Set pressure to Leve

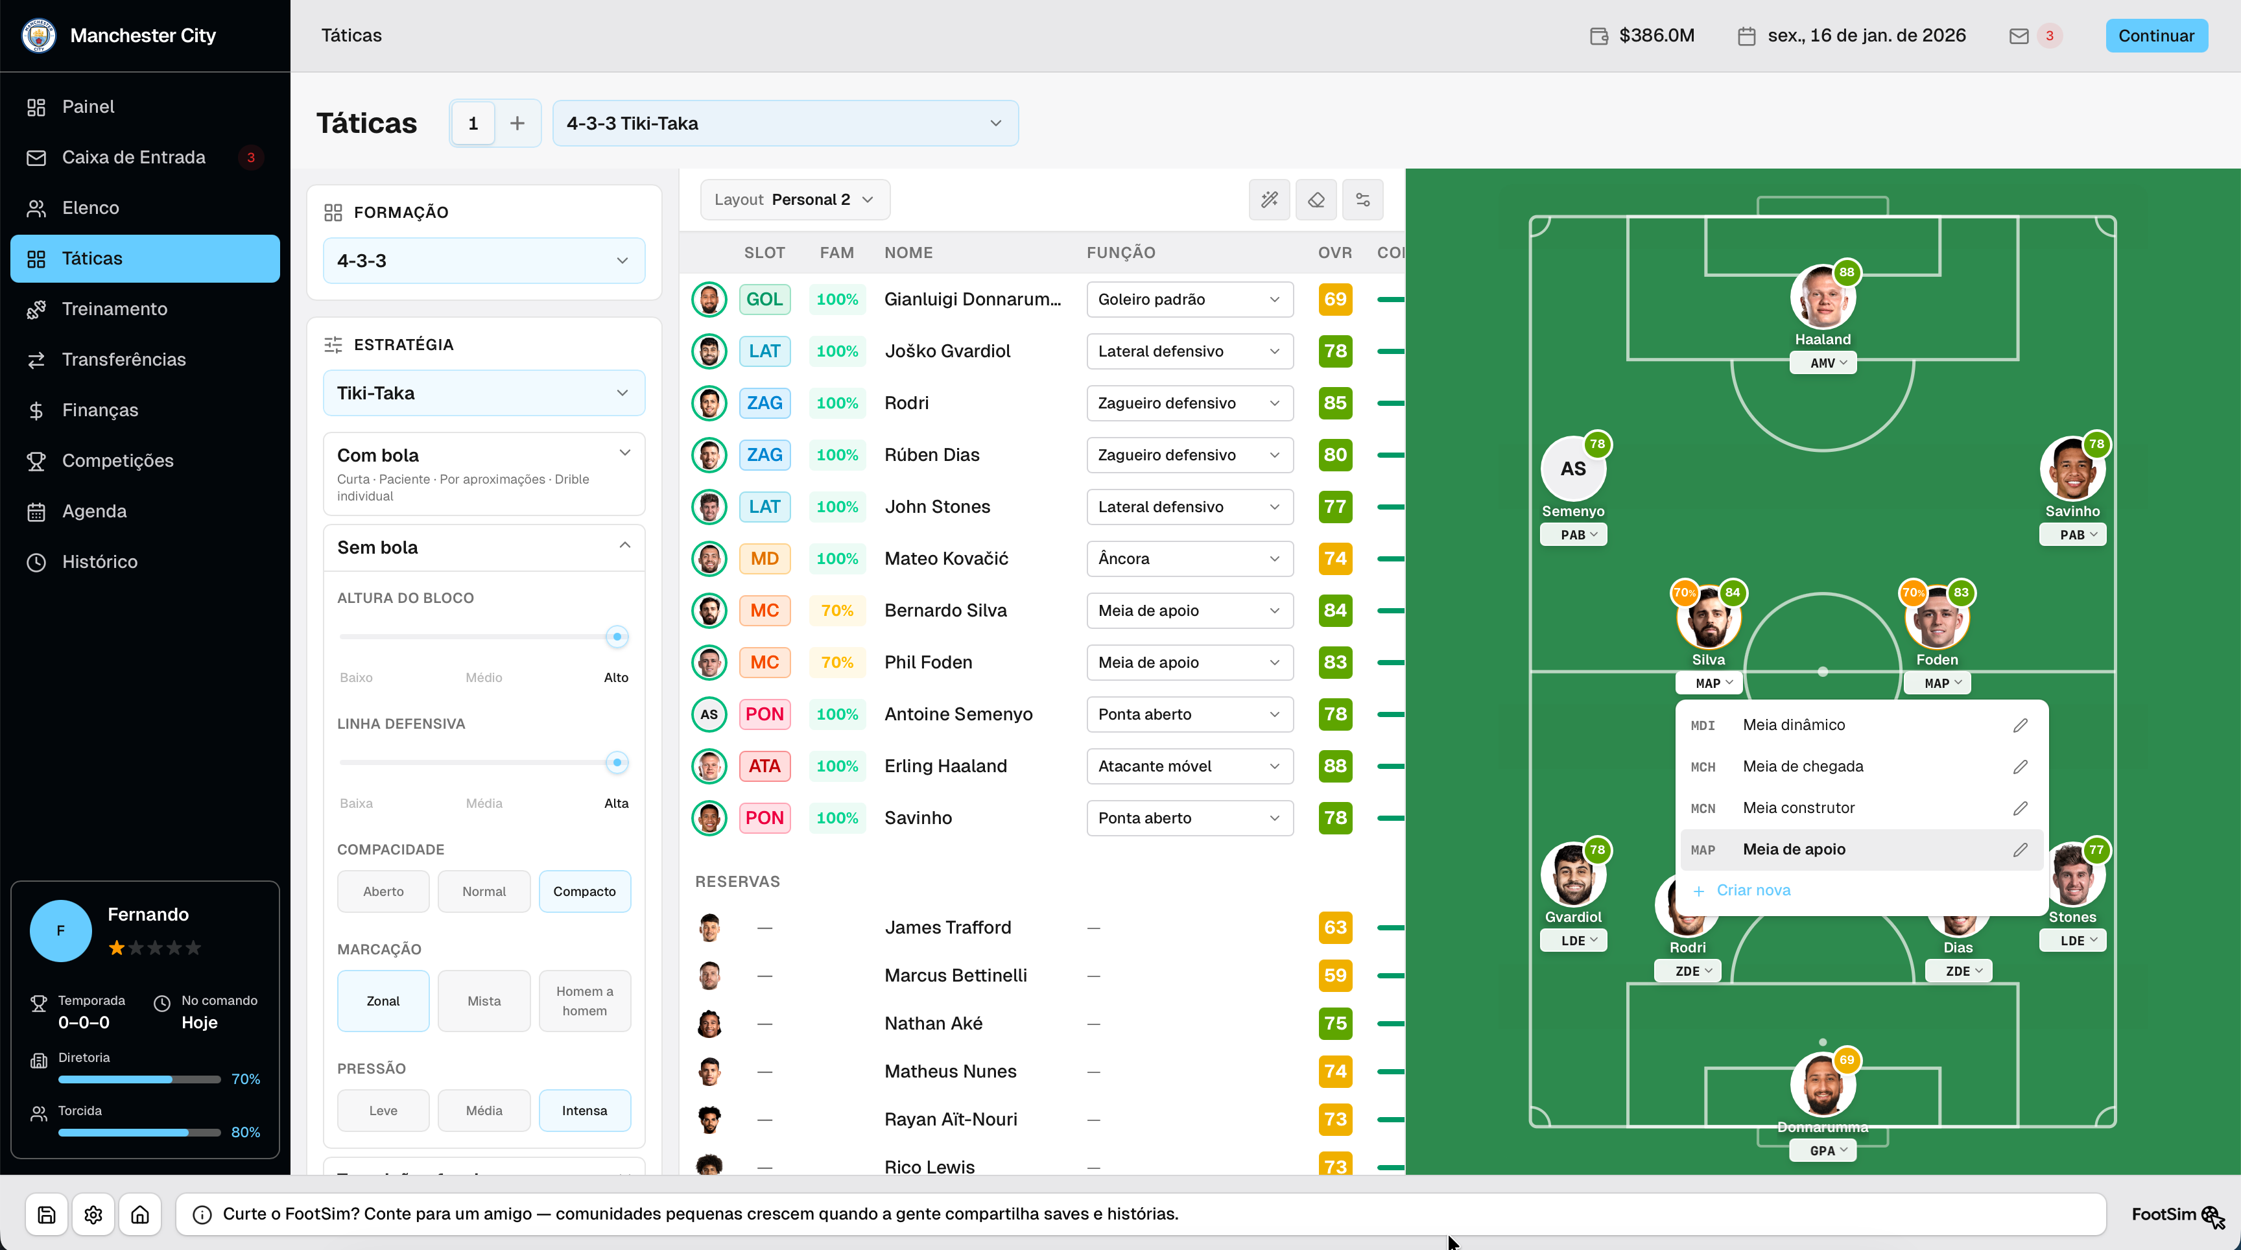tap(384, 1111)
